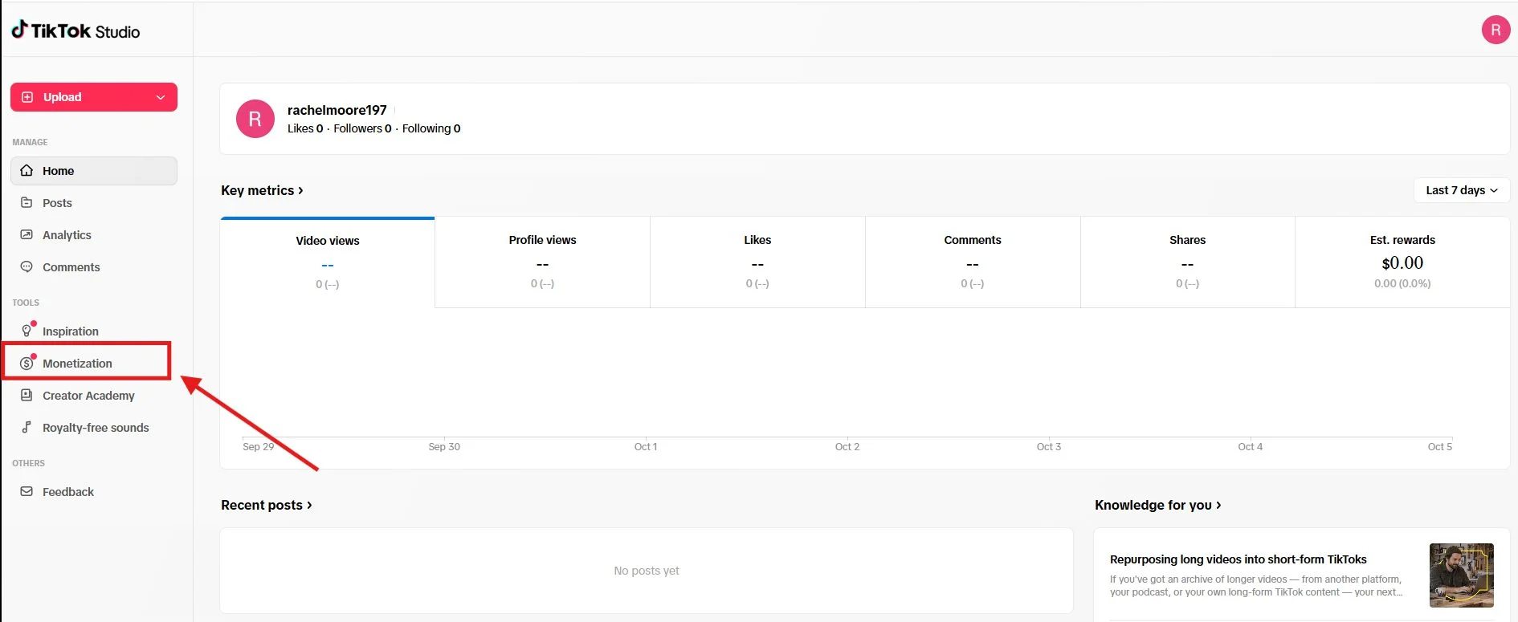Open Feedback in the sidebar
Image resolution: width=1518 pixels, height=622 pixels.
click(x=94, y=492)
